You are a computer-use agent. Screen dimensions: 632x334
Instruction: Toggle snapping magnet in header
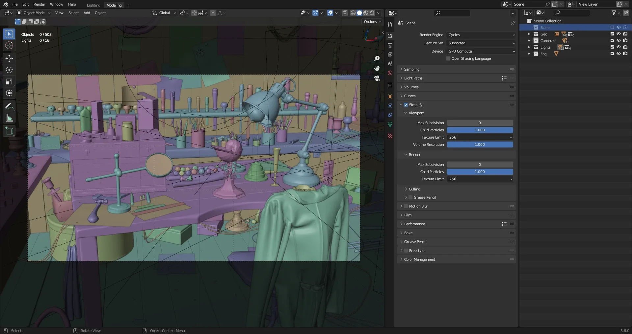click(194, 13)
